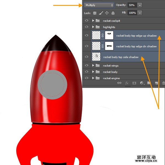Image resolution: width=165 pixels, height=165 pixels.
Task: Toggle lock all padlock icon
Action: point(113,13)
